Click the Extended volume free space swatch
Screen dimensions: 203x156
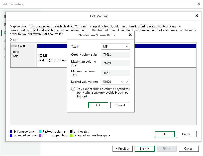click(x=72, y=135)
